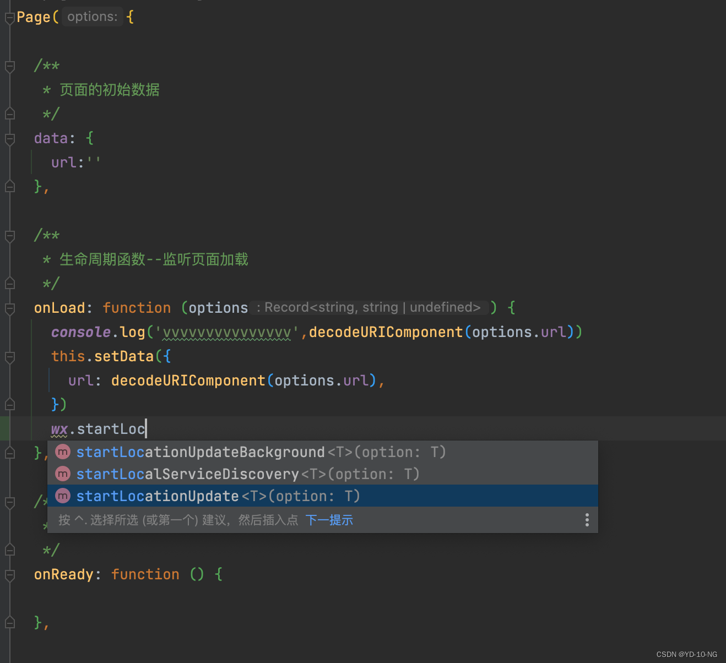
Task: Click the 下一提示 link in the popup
Action: pyautogui.click(x=329, y=520)
